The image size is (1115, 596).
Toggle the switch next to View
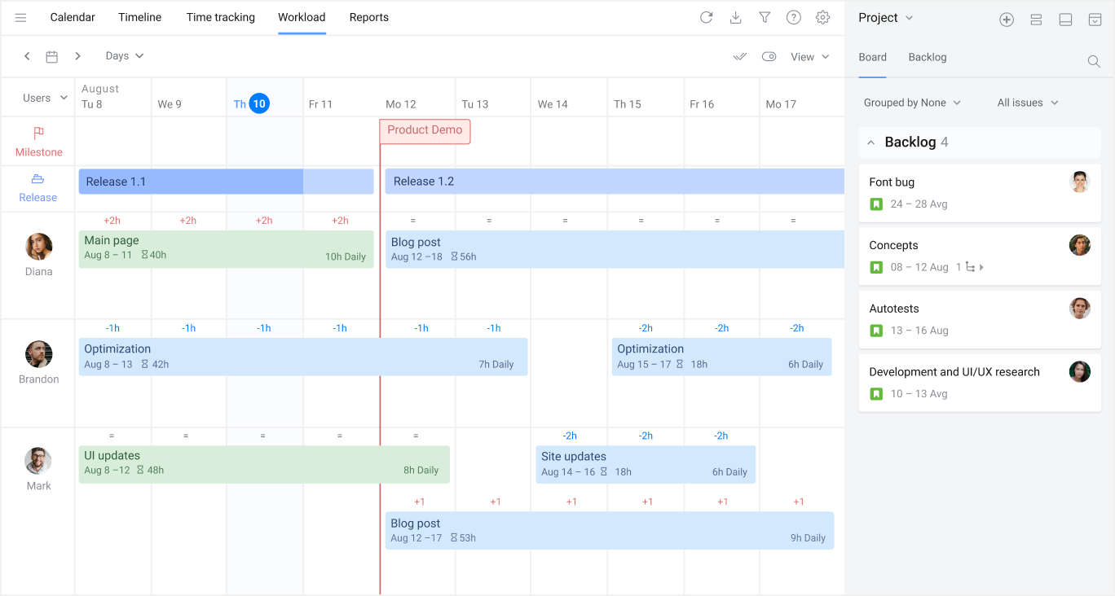point(769,56)
